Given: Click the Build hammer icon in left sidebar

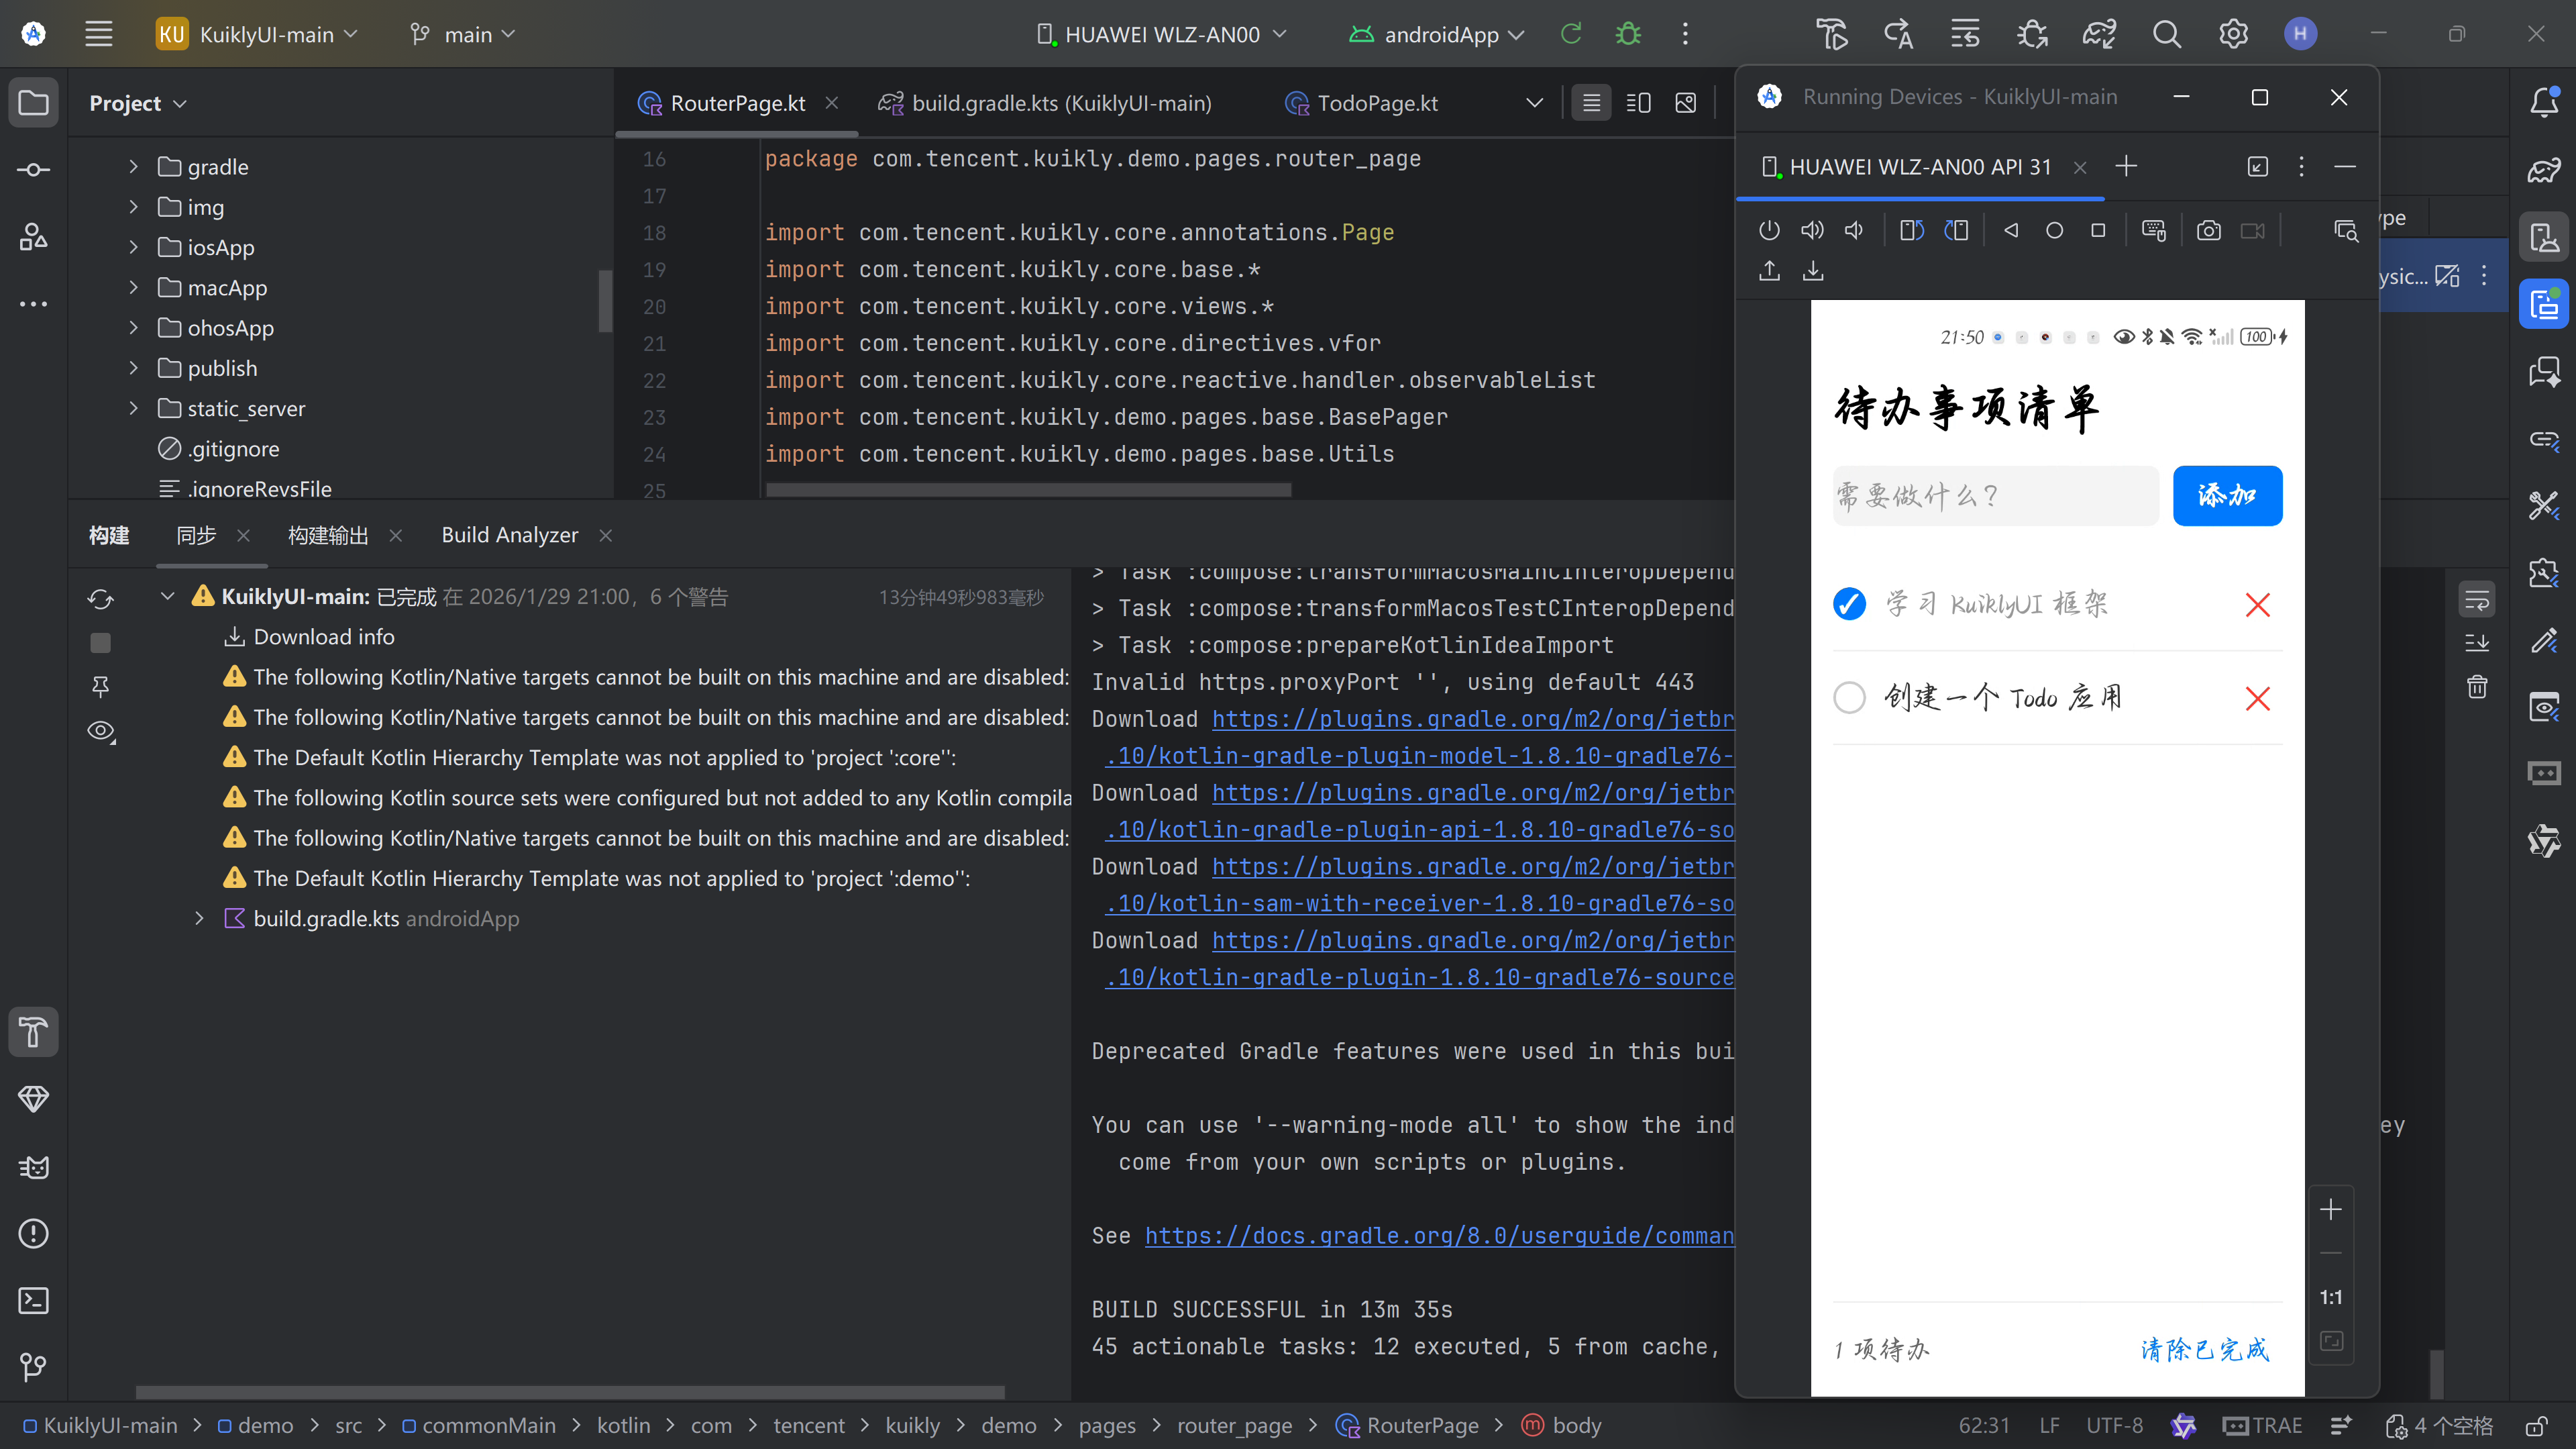Looking at the screenshot, I should [x=33, y=1032].
